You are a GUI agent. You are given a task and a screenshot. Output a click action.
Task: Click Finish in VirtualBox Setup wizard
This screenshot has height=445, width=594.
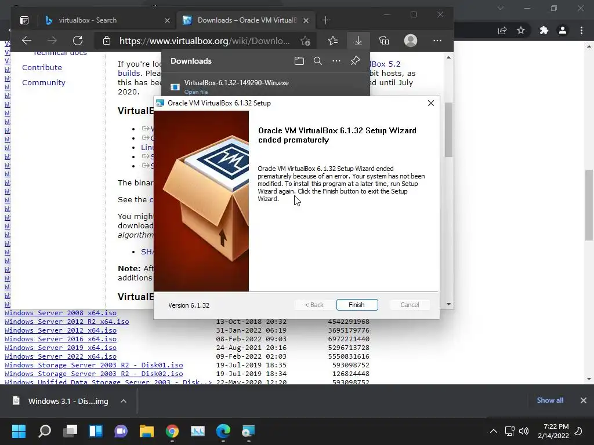(357, 305)
